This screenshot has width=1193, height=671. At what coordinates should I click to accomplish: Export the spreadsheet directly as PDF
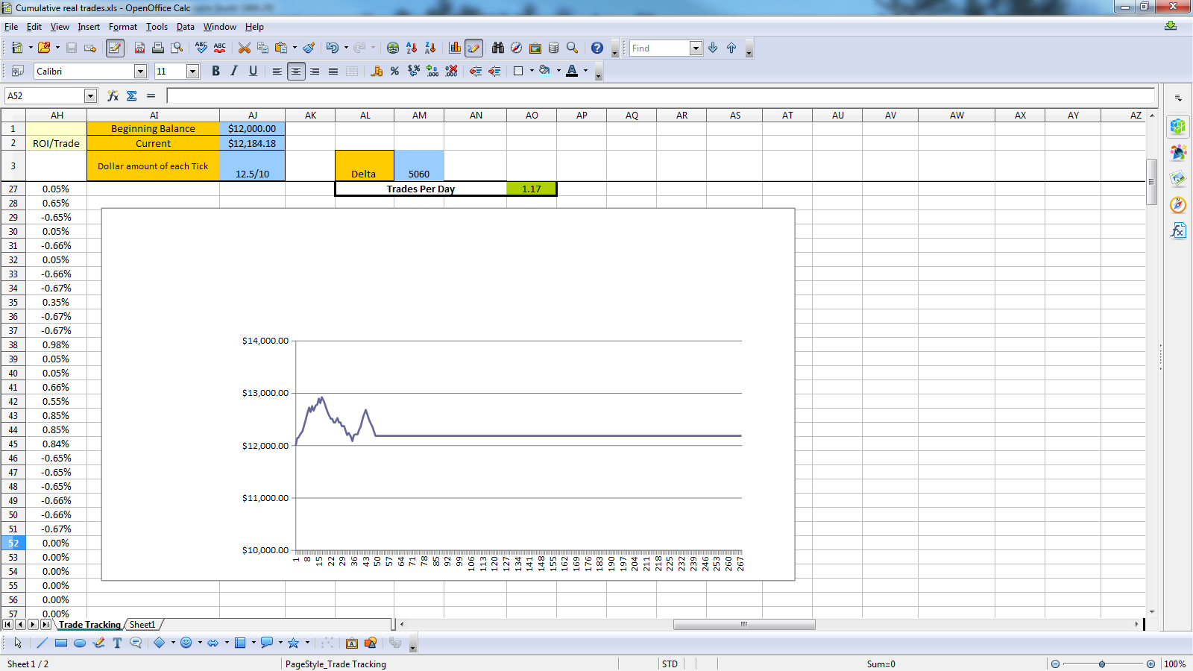click(139, 48)
